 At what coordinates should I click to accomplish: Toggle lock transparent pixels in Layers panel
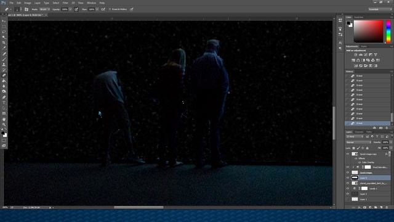tap(353, 148)
